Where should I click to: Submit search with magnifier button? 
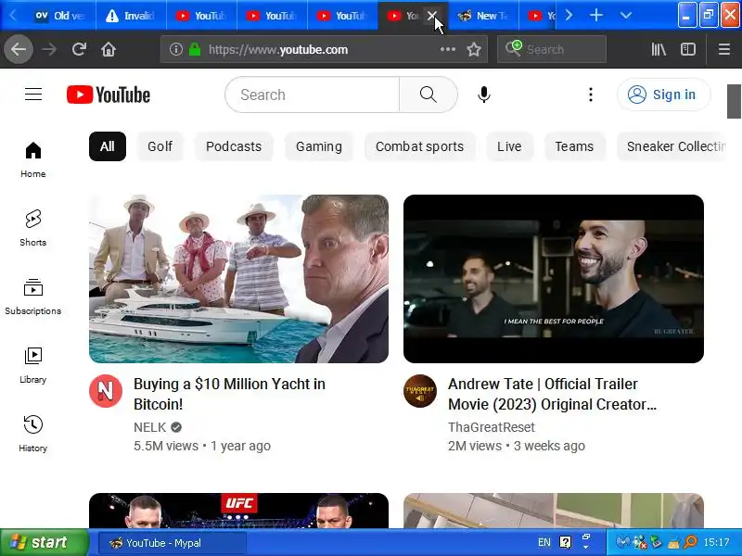[x=428, y=95]
